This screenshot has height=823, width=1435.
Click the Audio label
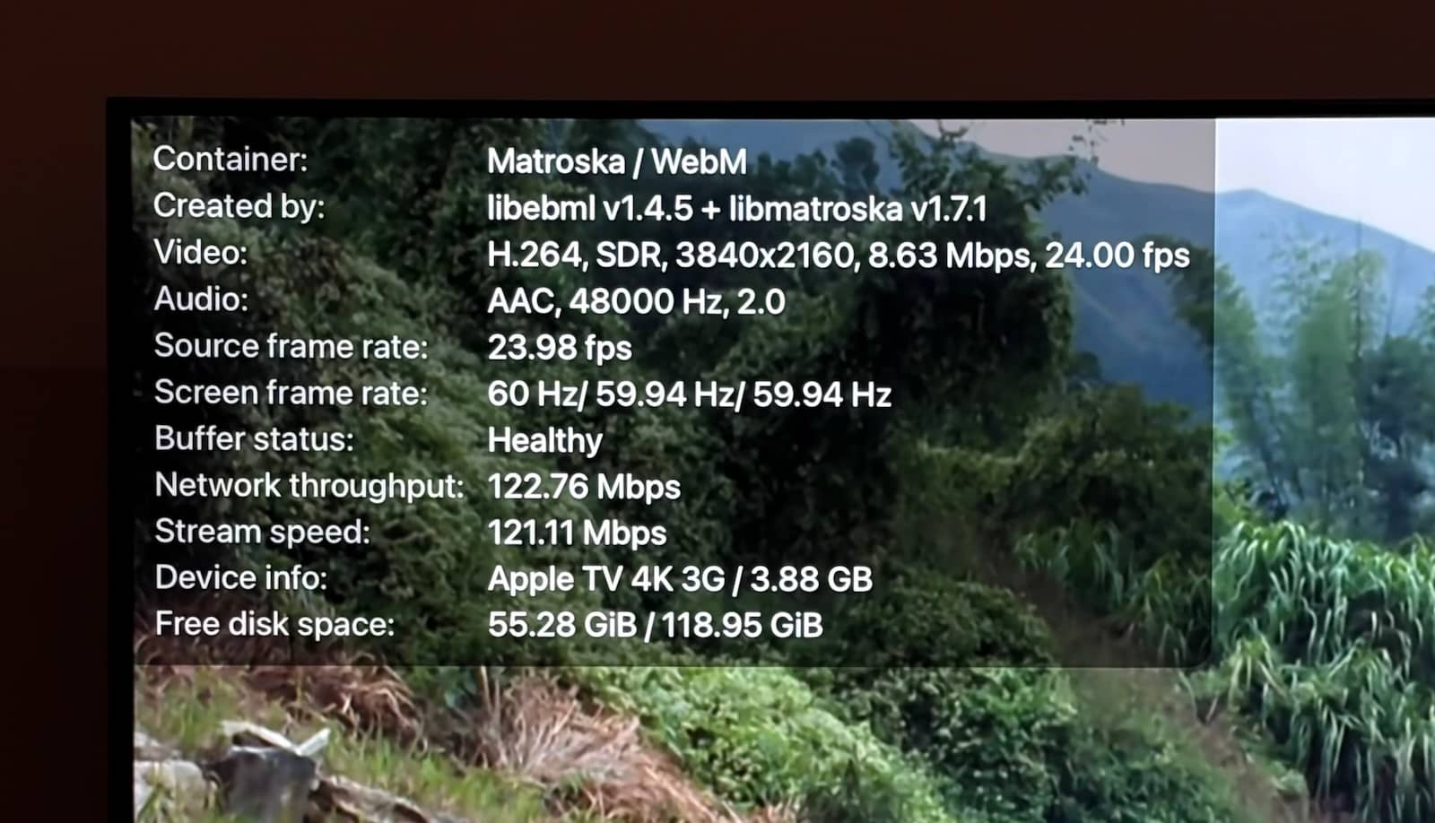tap(201, 299)
